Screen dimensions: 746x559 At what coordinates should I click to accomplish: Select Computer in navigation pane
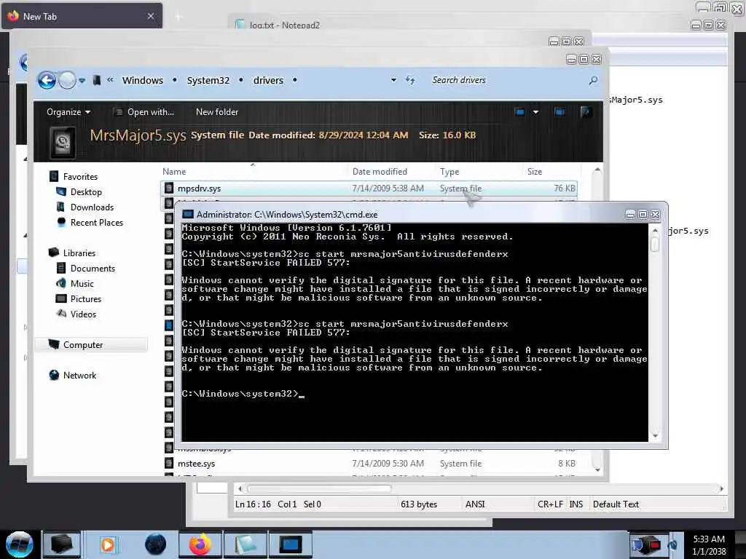coord(83,344)
